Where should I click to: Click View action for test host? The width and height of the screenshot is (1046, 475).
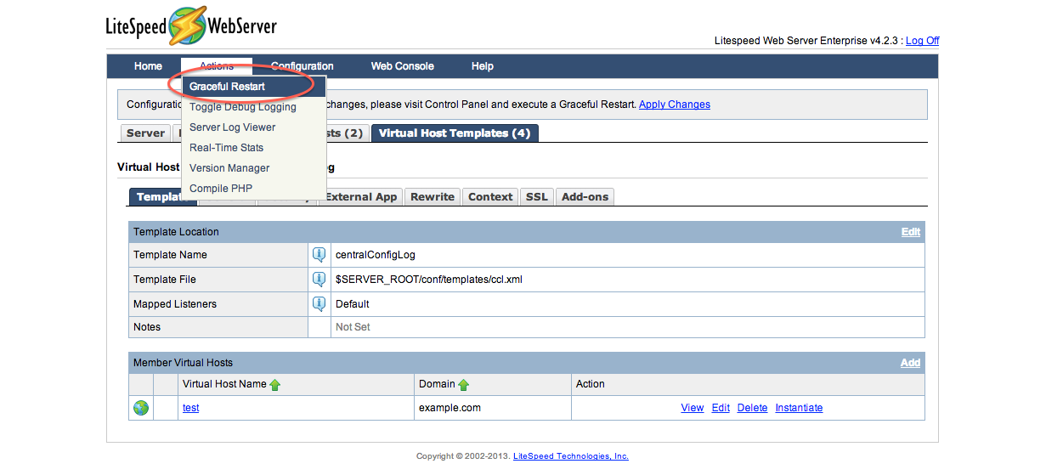point(693,408)
